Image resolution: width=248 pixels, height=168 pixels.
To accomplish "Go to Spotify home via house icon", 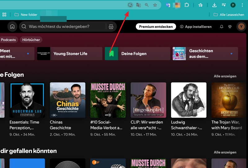I will coord(12,27).
